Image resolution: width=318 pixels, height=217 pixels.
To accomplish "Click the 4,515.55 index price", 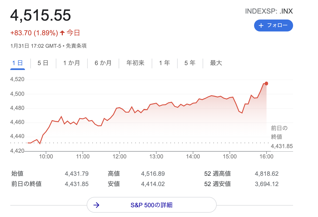I will 41,15.
